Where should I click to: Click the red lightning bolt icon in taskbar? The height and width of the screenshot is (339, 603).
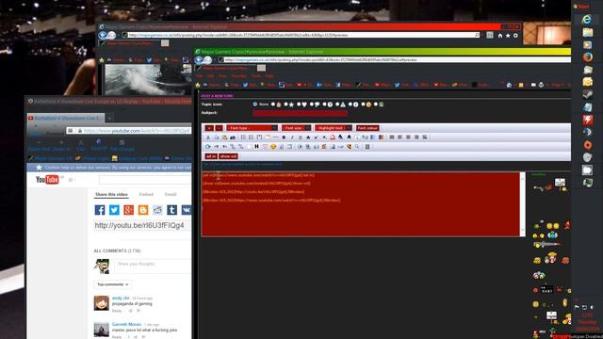tap(587, 120)
